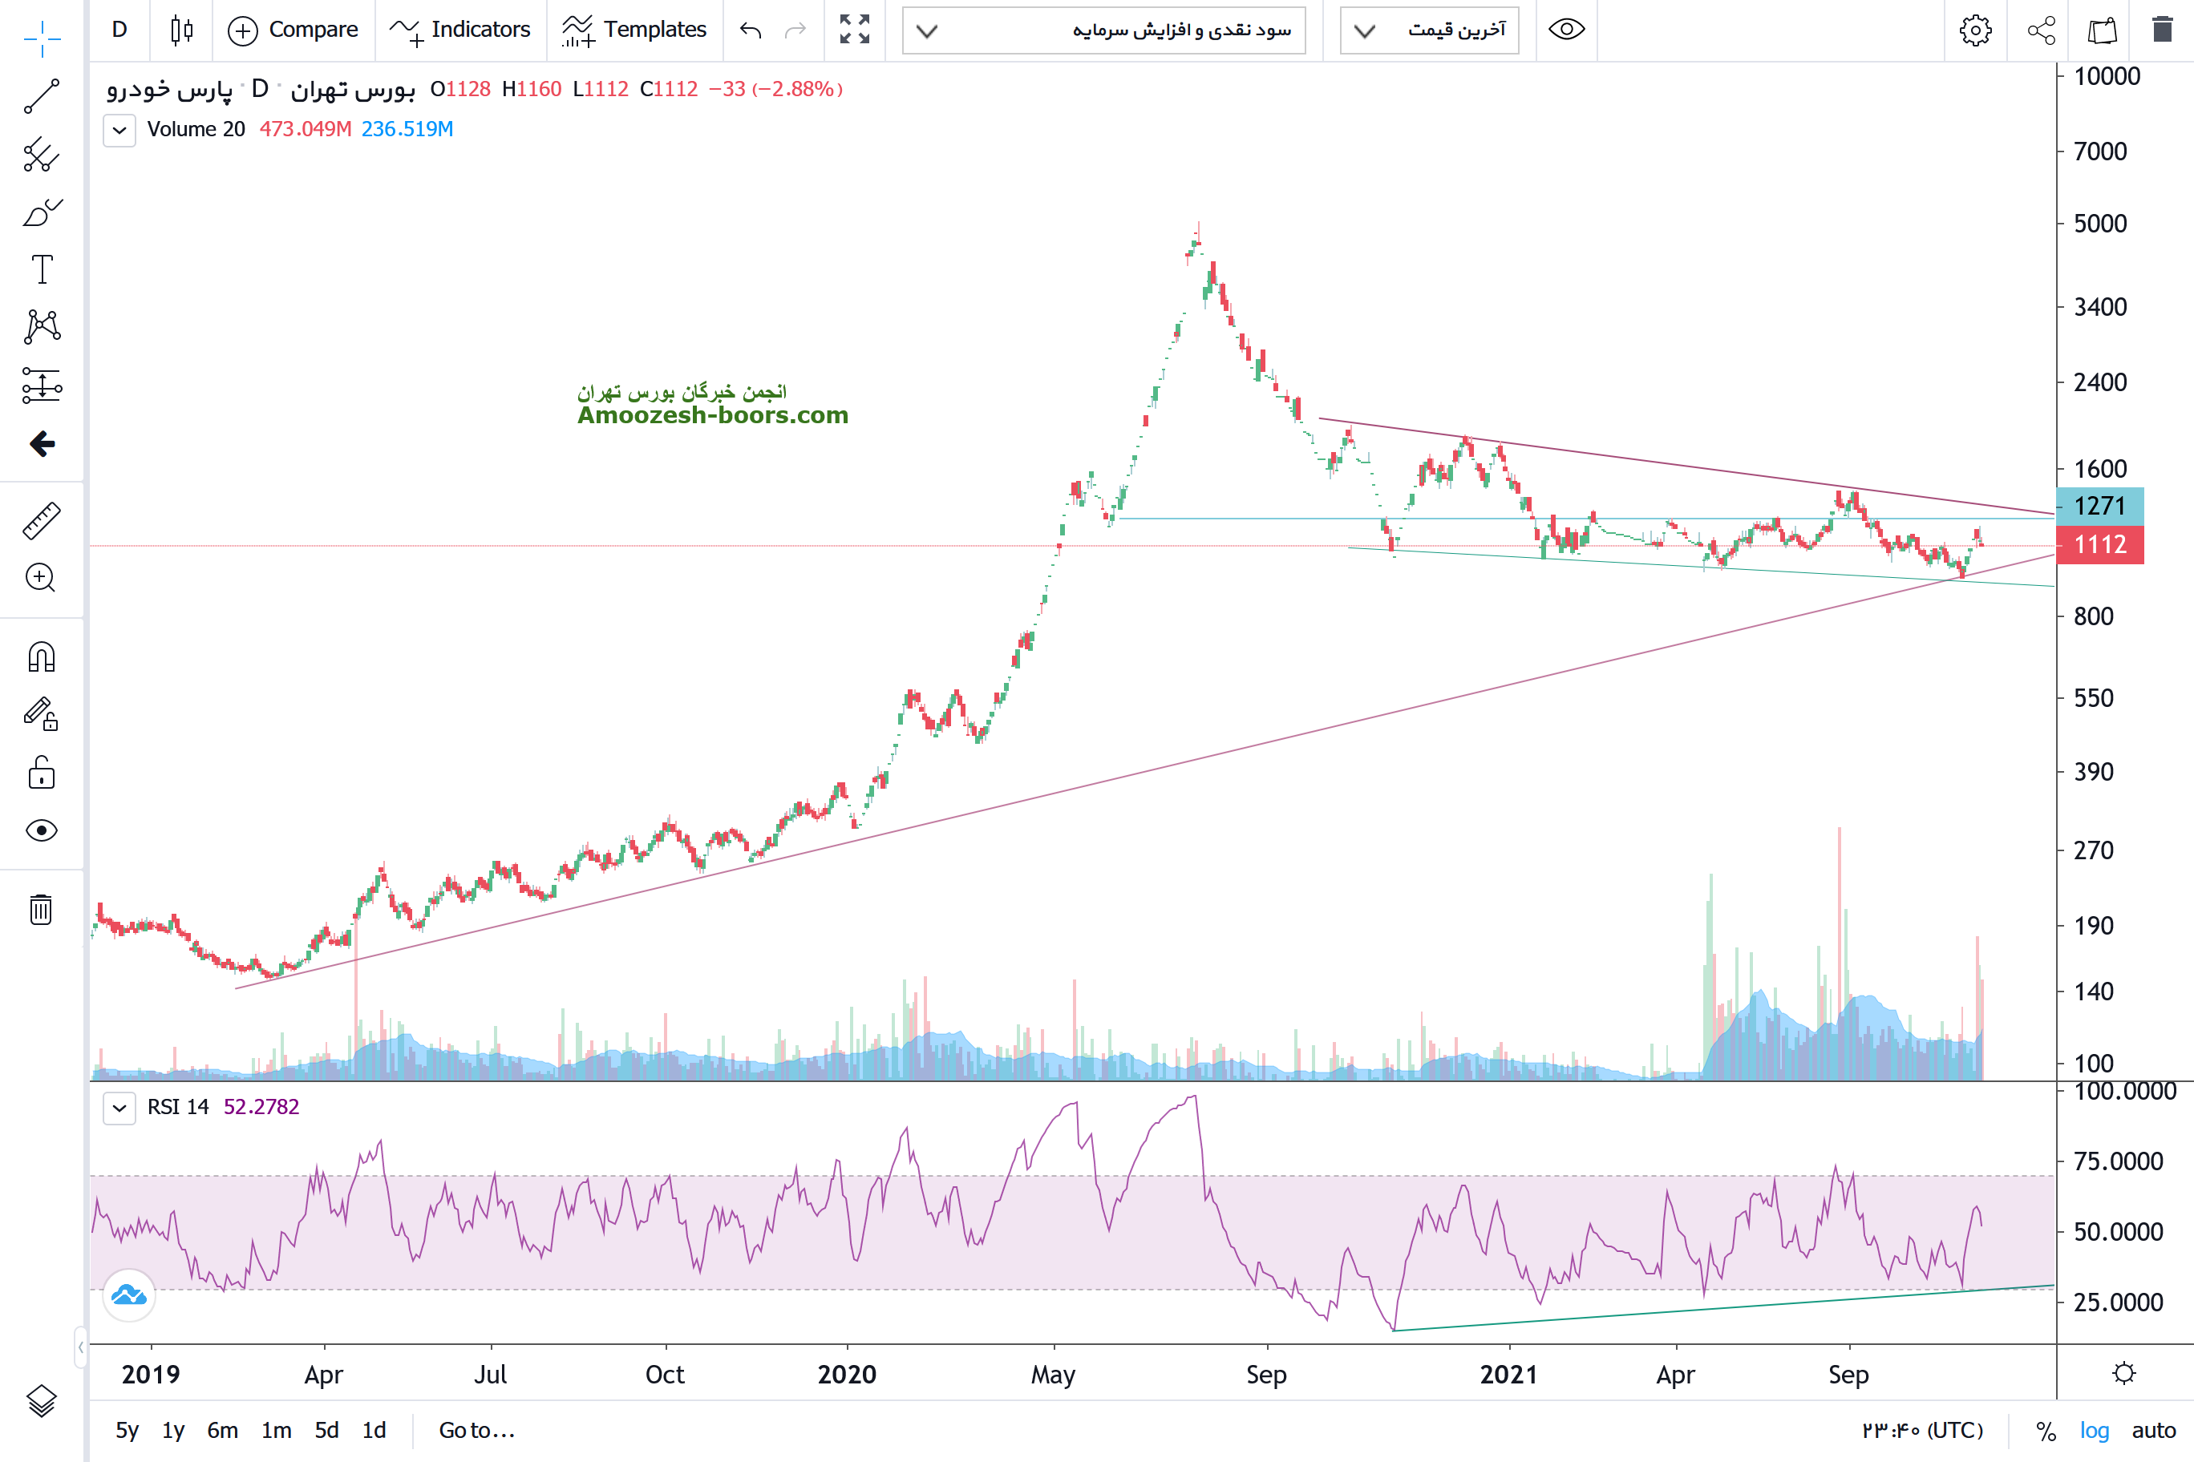This screenshot has width=2194, height=1462.
Task: Select the text annotation tool
Action: tap(41, 269)
